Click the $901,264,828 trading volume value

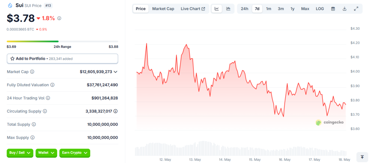coord(105,98)
